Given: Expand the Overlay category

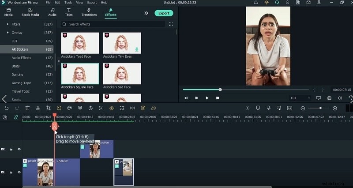Looking at the screenshot, I should 8,33.
